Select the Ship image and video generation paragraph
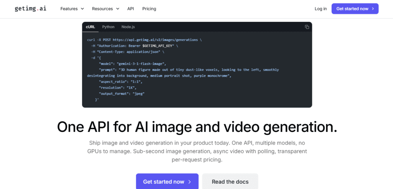This screenshot has height=189, width=393. [x=197, y=151]
